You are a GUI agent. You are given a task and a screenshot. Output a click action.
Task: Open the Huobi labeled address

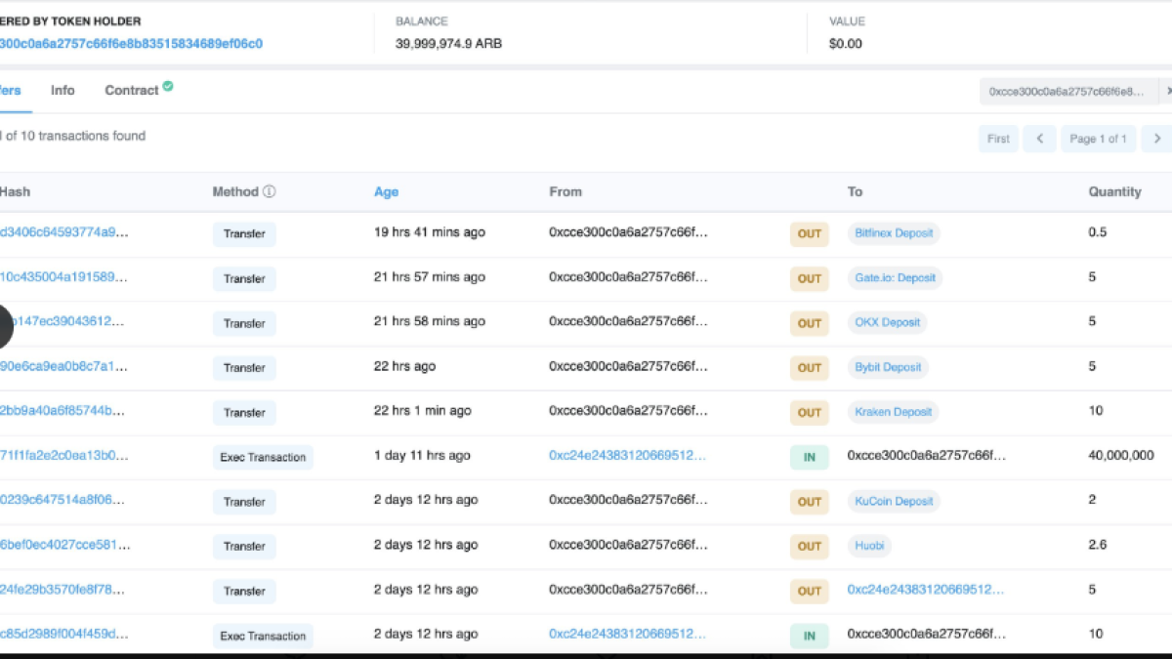point(868,546)
